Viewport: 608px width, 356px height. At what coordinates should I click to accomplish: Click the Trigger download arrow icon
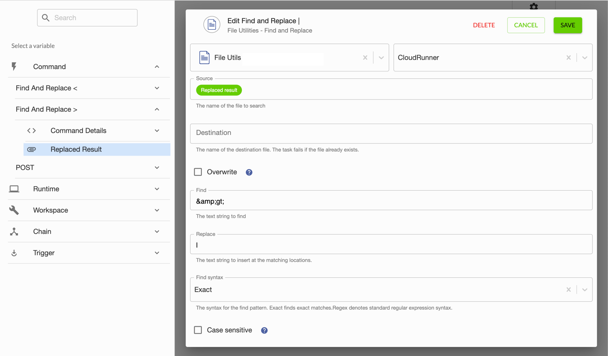14,253
